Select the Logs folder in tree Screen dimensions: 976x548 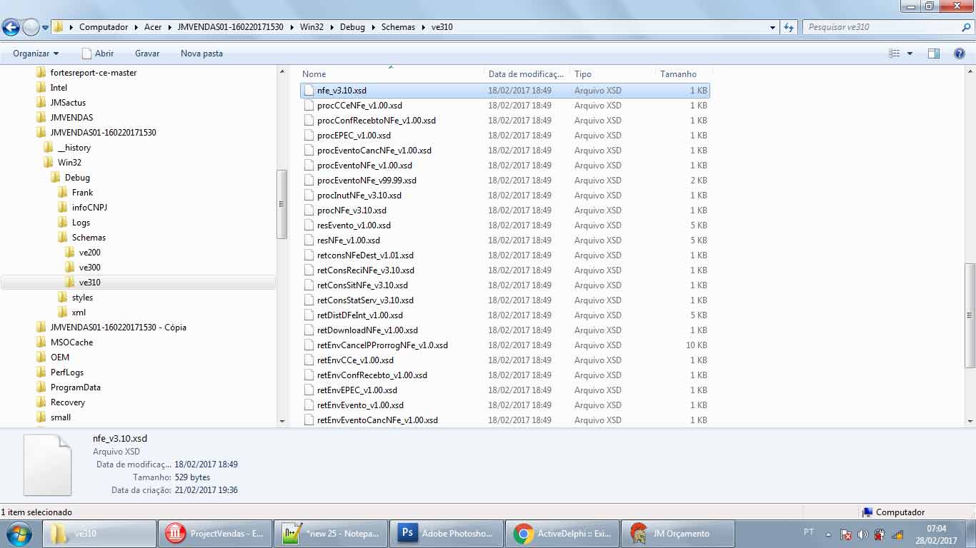tap(81, 223)
